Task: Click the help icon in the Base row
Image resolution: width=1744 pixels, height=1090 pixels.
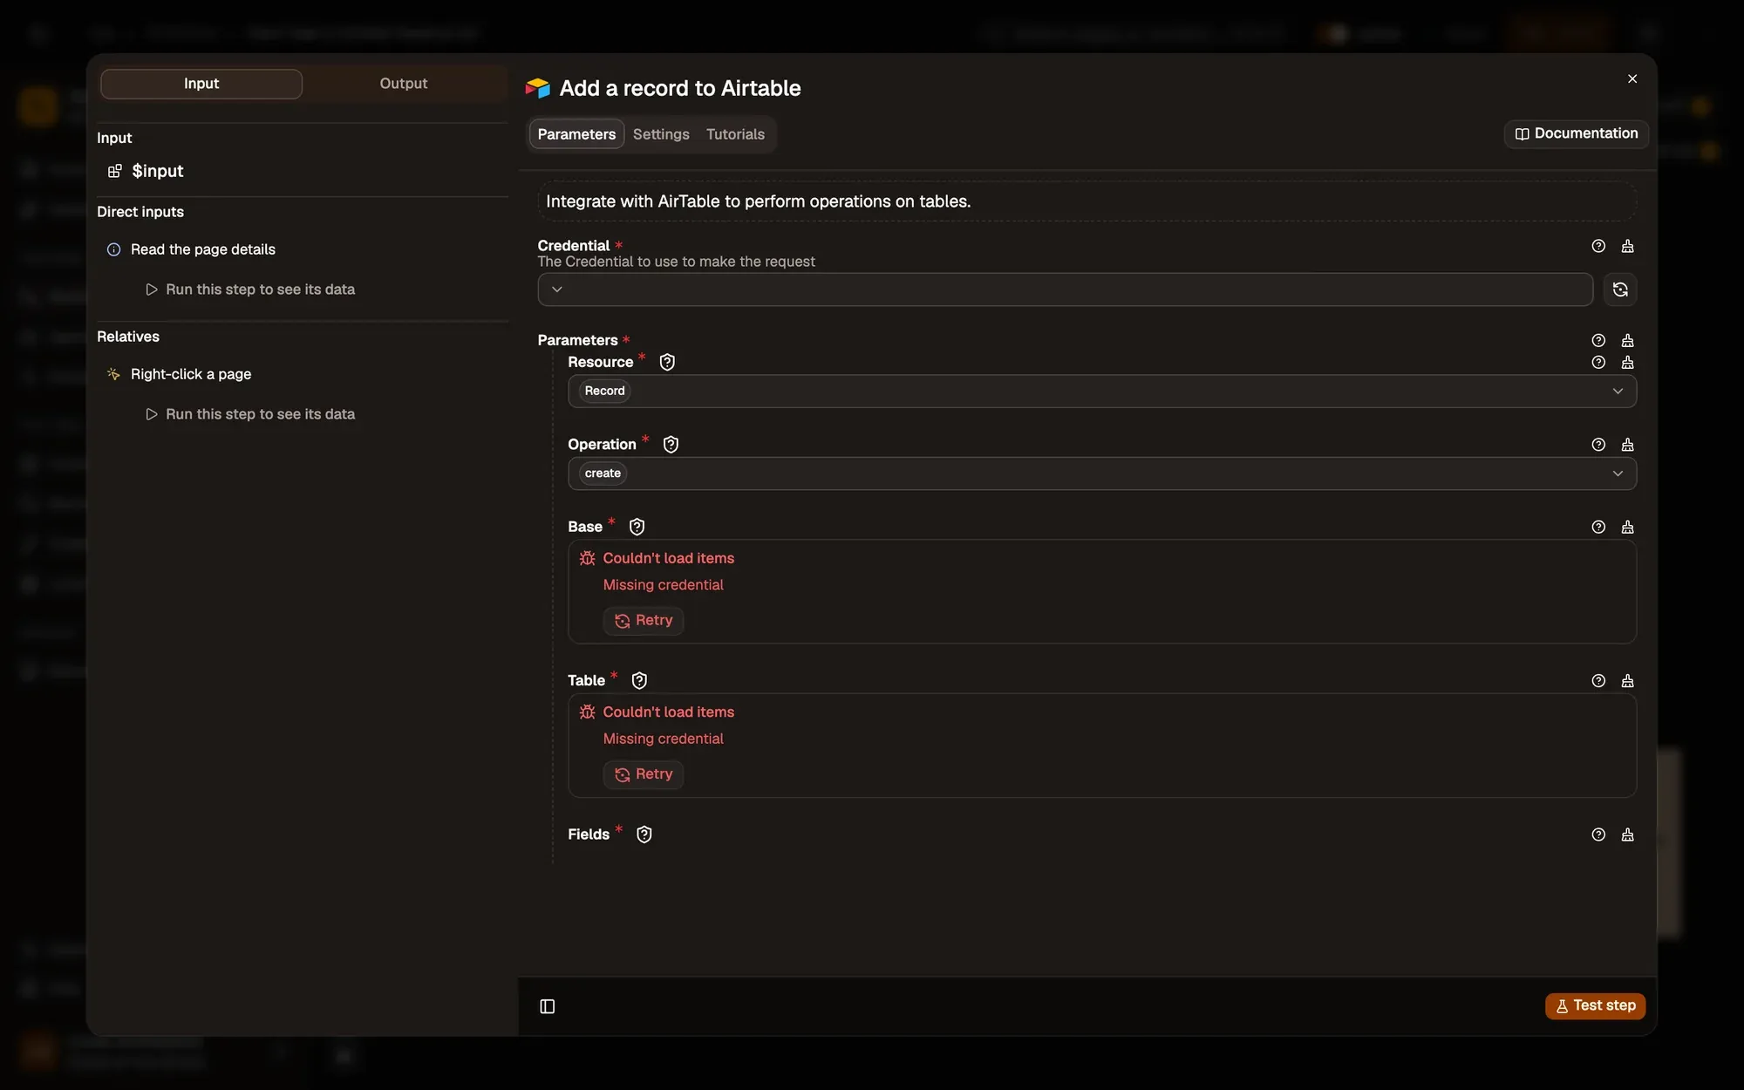Action: (x=1598, y=527)
